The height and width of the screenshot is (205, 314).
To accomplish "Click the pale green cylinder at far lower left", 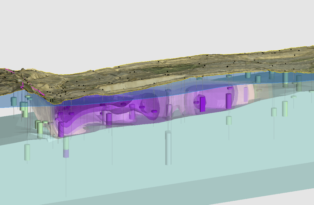I will pos(27,152).
